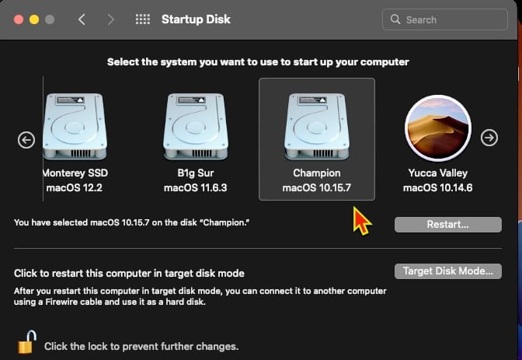This screenshot has width=522, height=360.
Task: Click the yellow minimize window button
Action: [33, 19]
